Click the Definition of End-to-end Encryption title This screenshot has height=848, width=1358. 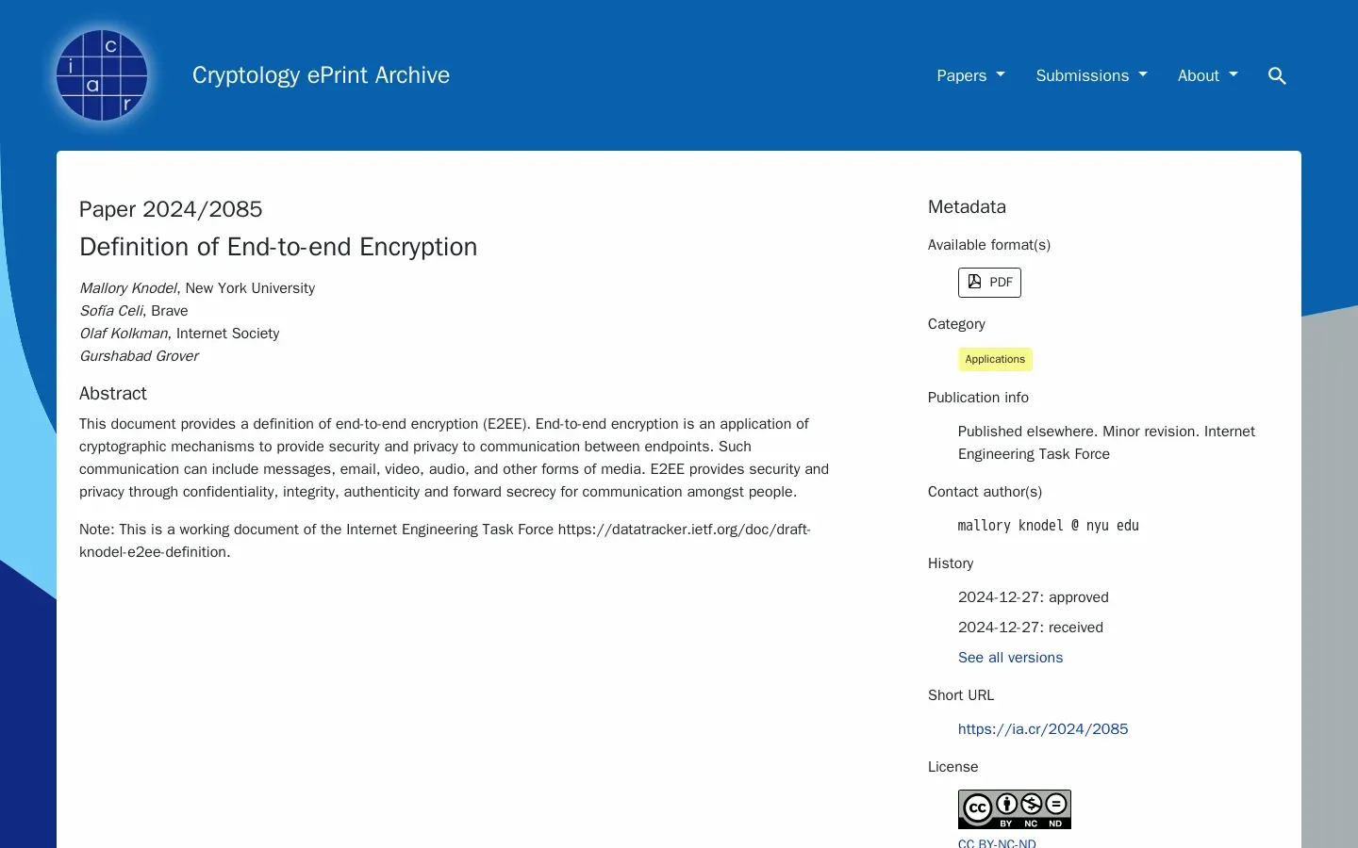point(278,247)
